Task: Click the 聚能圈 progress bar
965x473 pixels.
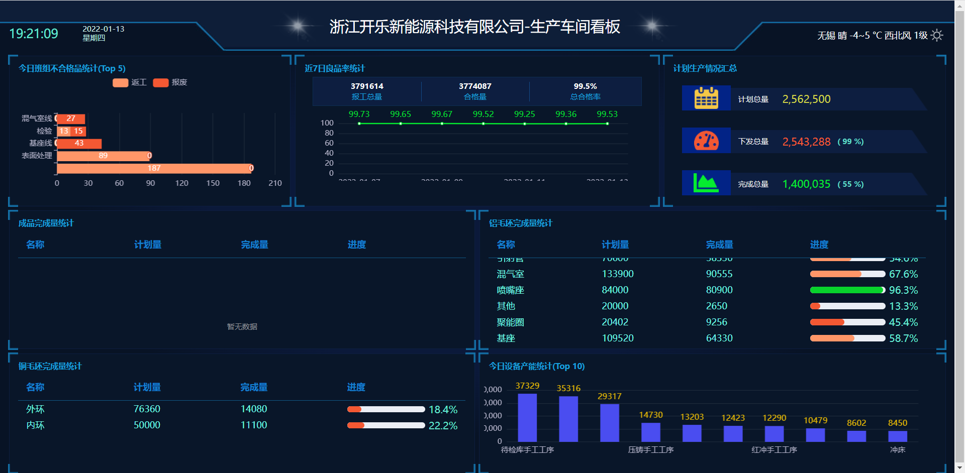Action: 847,322
